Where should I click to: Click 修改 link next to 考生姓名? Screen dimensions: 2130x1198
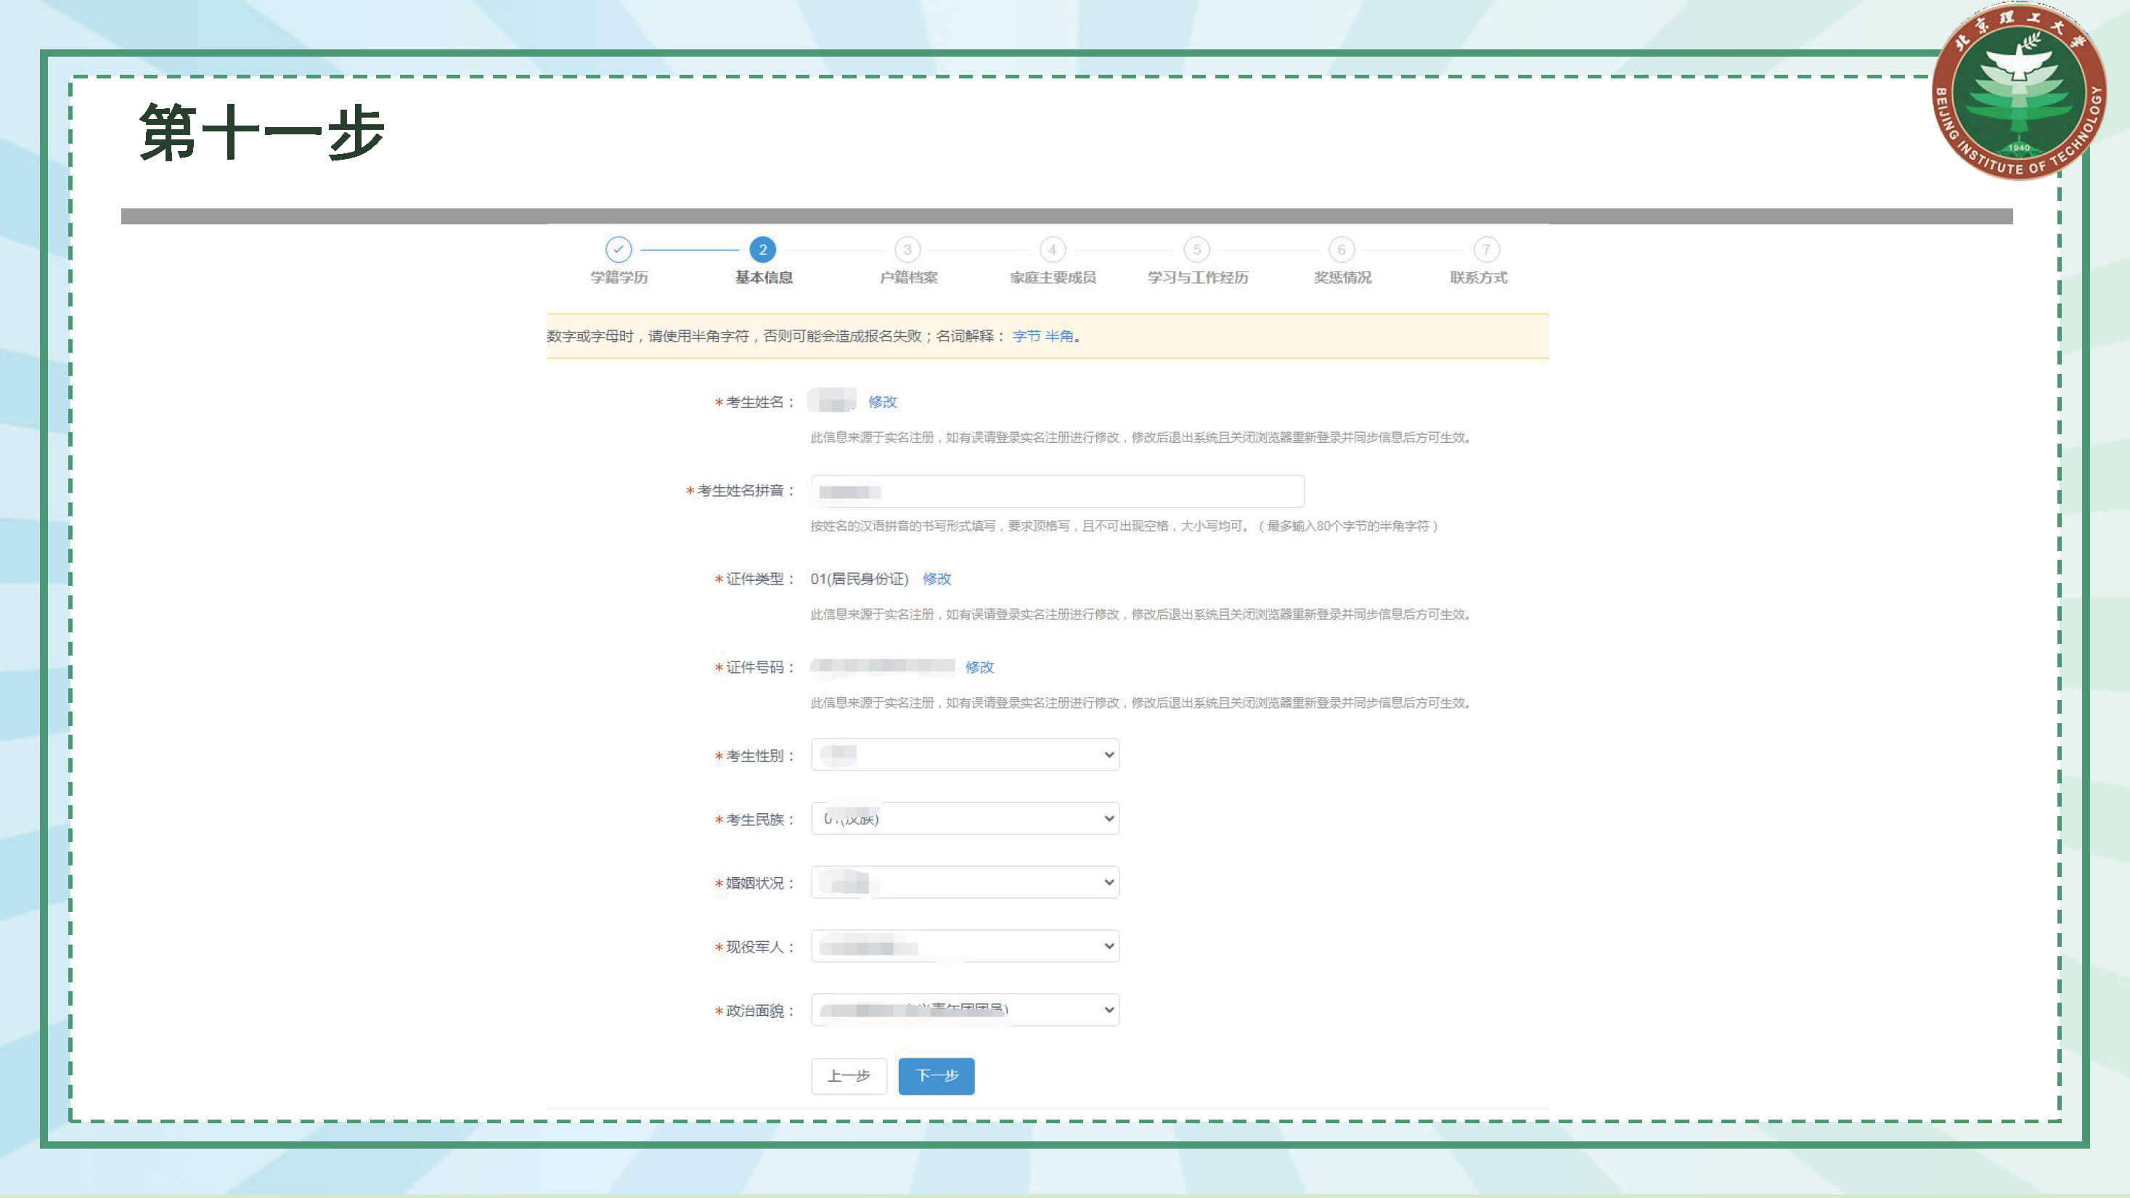coord(882,402)
